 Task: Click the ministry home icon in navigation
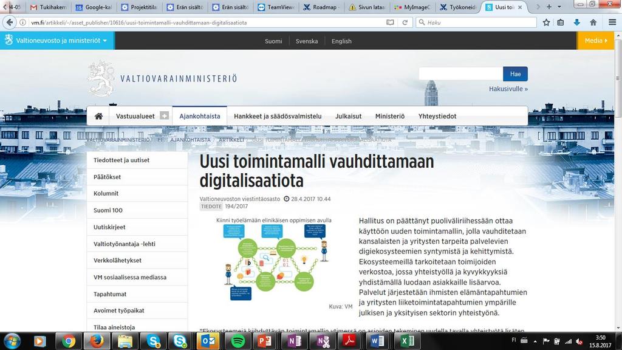(x=98, y=116)
